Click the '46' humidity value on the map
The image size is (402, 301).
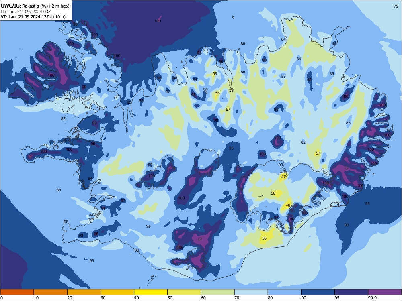pyautogui.click(x=288, y=205)
